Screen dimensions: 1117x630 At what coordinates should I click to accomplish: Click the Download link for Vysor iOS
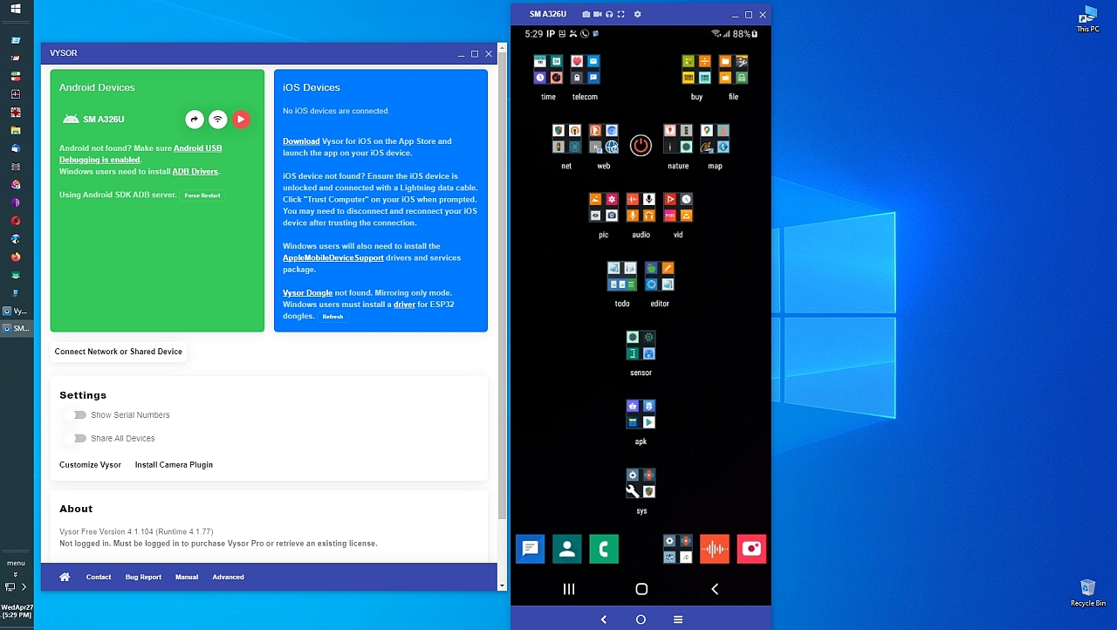(301, 141)
